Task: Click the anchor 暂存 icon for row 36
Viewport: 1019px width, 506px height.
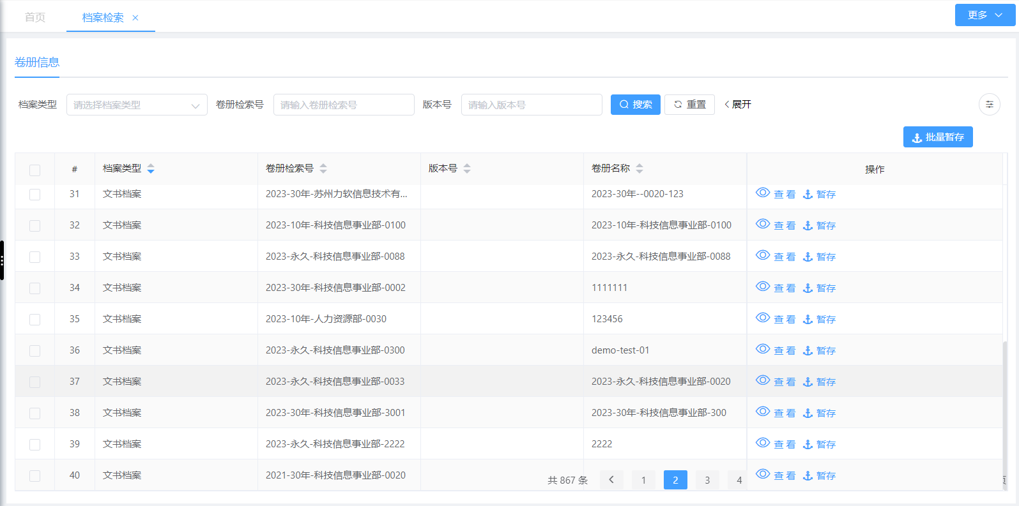Action: click(x=808, y=350)
